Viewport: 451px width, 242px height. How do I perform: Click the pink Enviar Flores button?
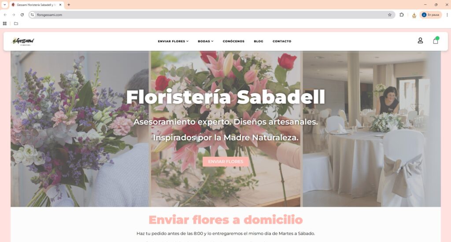click(225, 162)
